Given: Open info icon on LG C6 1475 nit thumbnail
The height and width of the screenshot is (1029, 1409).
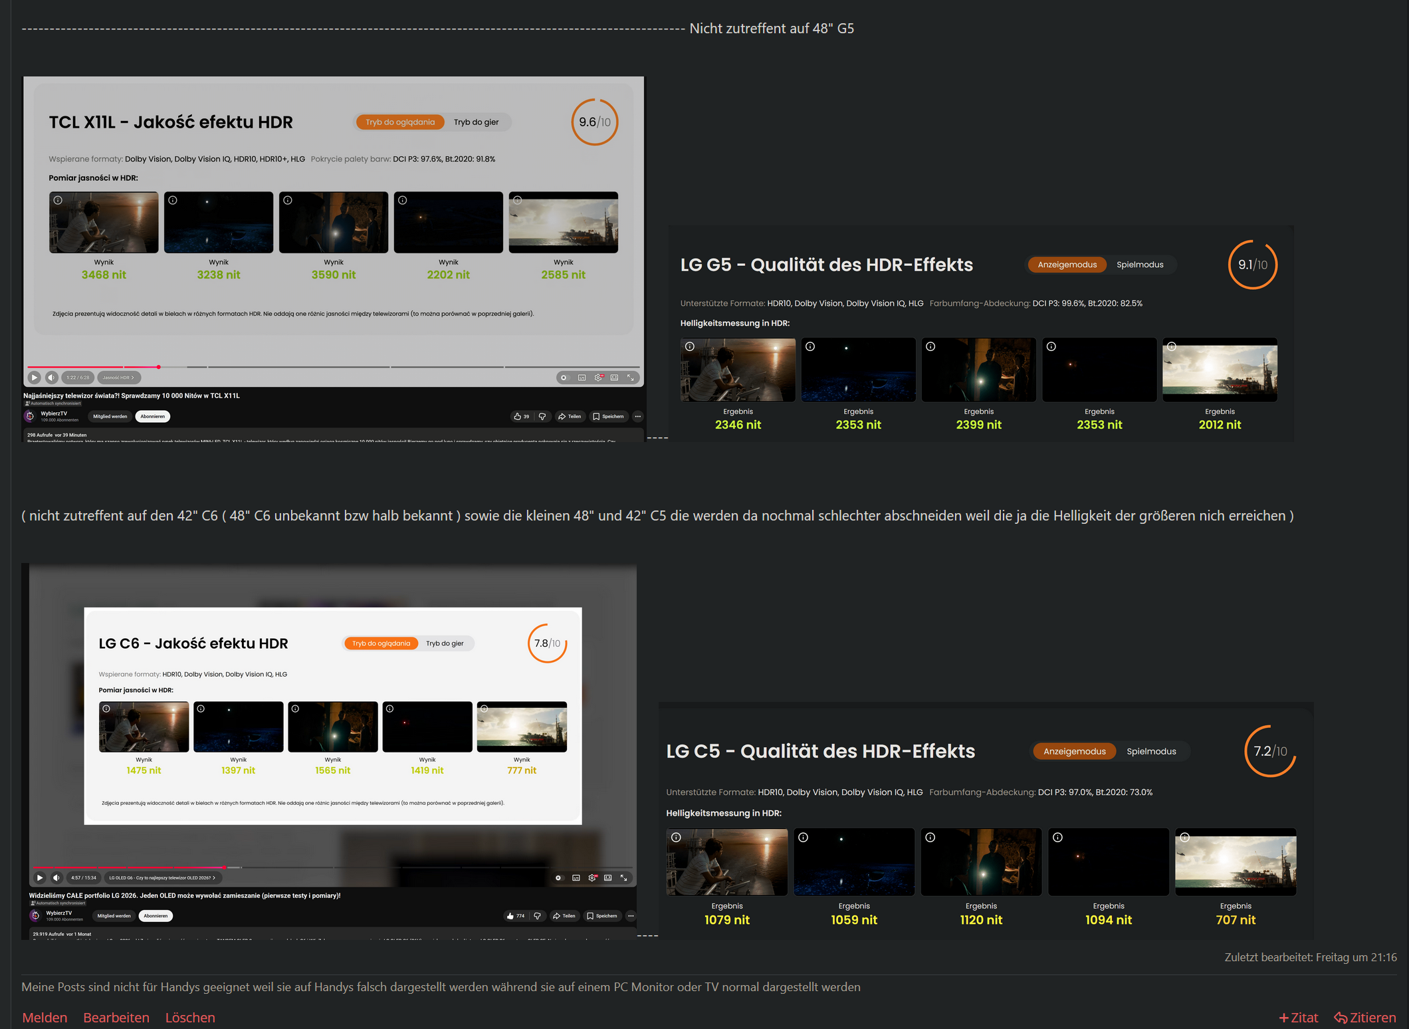Looking at the screenshot, I should click(106, 709).
